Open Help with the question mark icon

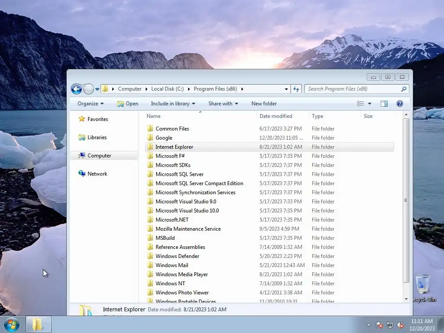(399, 104)
